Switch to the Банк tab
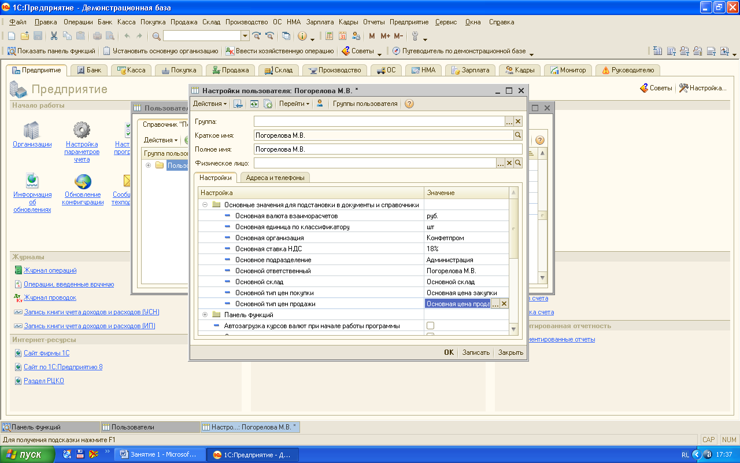Viewport: 740px width, 463px height. pos(88,70)
